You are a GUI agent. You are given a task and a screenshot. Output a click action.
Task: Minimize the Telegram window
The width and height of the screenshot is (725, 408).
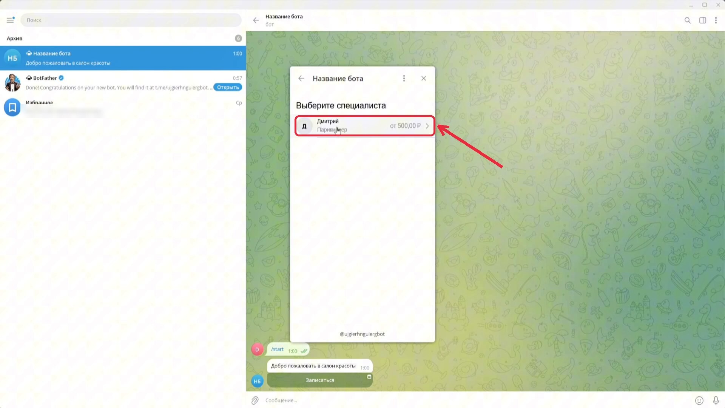pos(691,5)
